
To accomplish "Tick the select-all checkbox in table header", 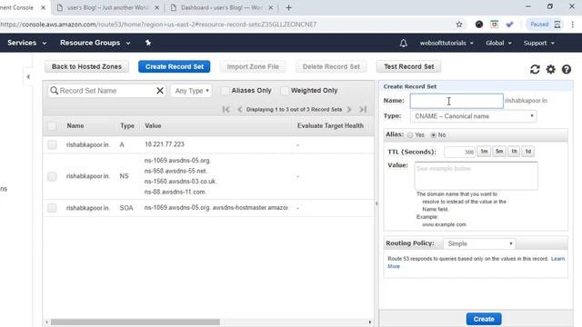I will (x=52, y=126).
